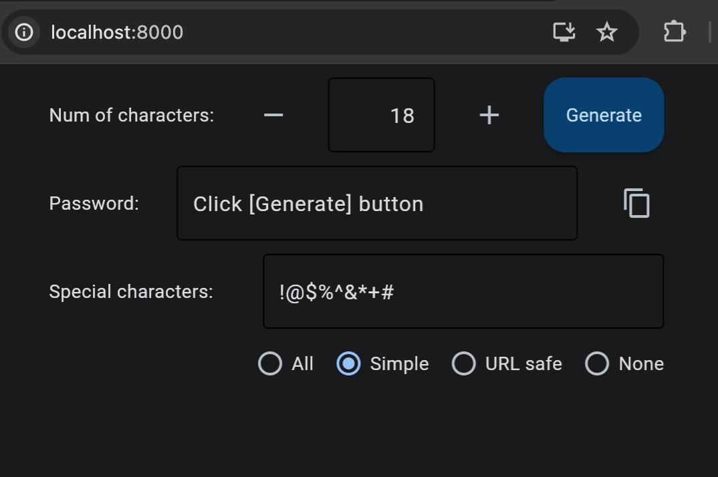Click the minus button to decrease character count
Viewport: 718px width, 477px height.
coord(273,115)
